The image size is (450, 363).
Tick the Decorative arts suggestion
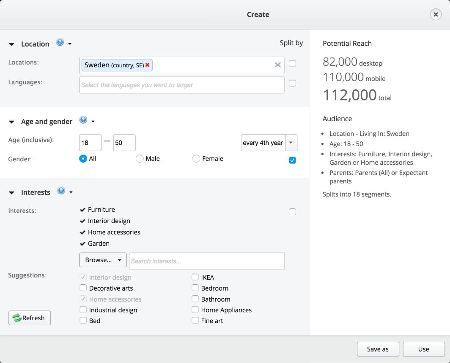tap(83, 288)
